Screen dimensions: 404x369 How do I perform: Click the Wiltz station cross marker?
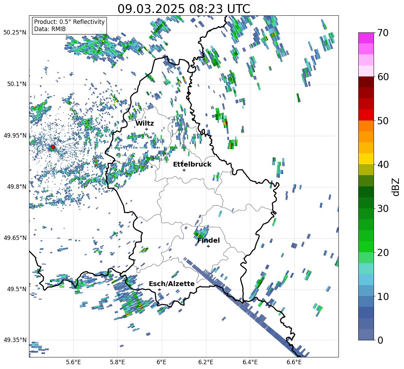[x=147, y=129]
